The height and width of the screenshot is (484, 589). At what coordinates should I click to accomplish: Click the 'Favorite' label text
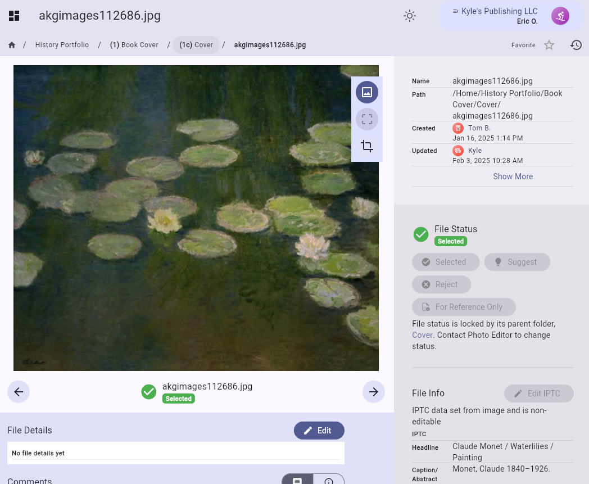[523, 45]
